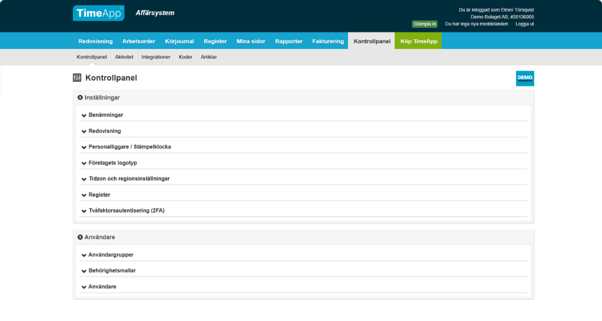Viewport: 602px width, 321px height.
Task: Expand the Benämningar settings row
Action: coord(106,115)
